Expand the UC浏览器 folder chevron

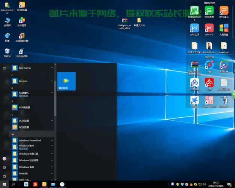pyautogui.click(x=52, y=121)
